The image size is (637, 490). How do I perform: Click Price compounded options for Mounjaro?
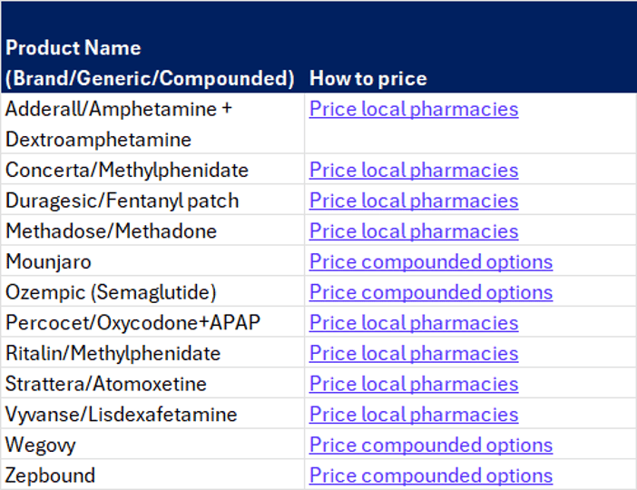pyautogui.click(x=430, y=262)
